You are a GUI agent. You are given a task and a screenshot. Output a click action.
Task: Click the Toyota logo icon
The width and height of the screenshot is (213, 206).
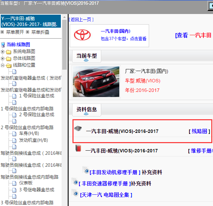[82, 35]
